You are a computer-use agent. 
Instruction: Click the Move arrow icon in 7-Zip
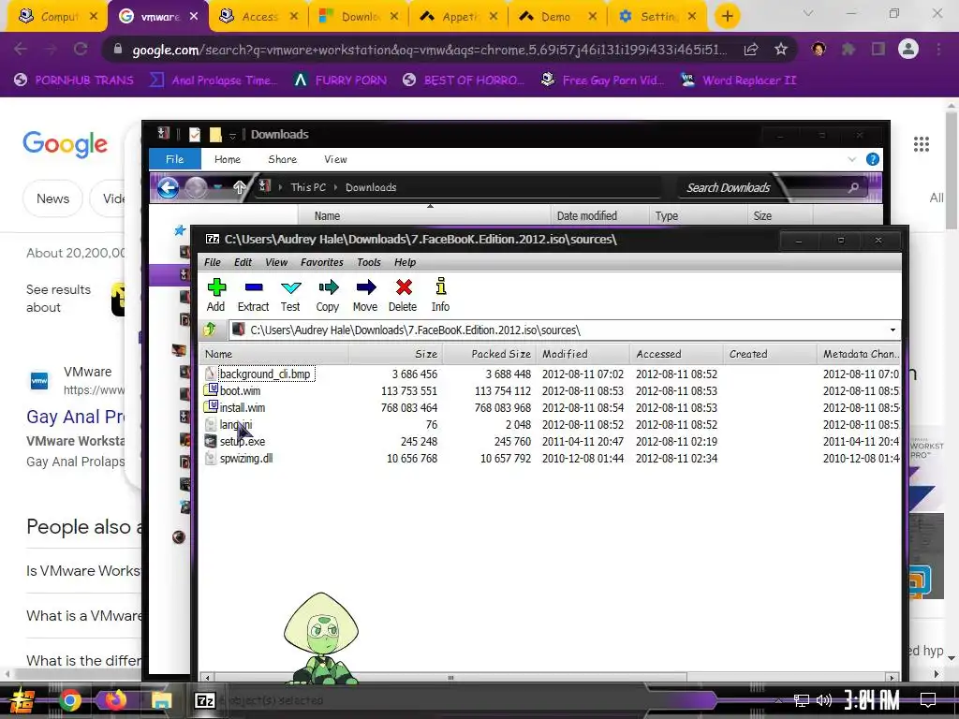[365, 295]
